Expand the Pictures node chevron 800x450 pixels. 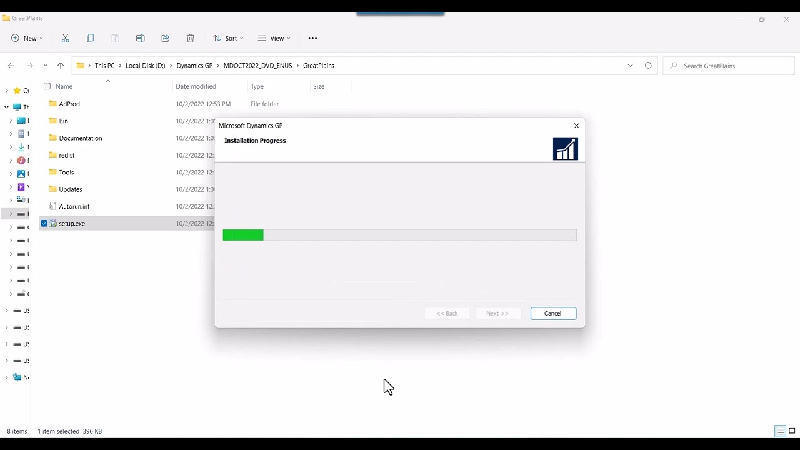point(11,174)
